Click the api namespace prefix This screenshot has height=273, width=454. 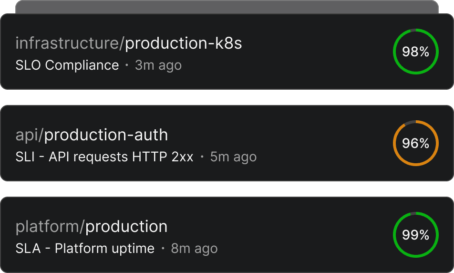(28, 135)
